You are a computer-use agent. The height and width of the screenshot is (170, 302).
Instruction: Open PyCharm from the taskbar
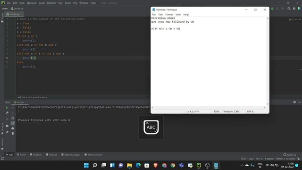199,165
